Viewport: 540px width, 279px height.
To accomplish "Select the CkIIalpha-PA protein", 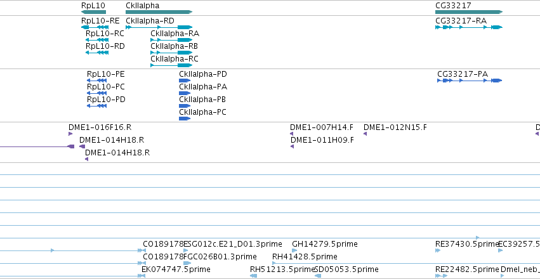I will tap(185, 93).
